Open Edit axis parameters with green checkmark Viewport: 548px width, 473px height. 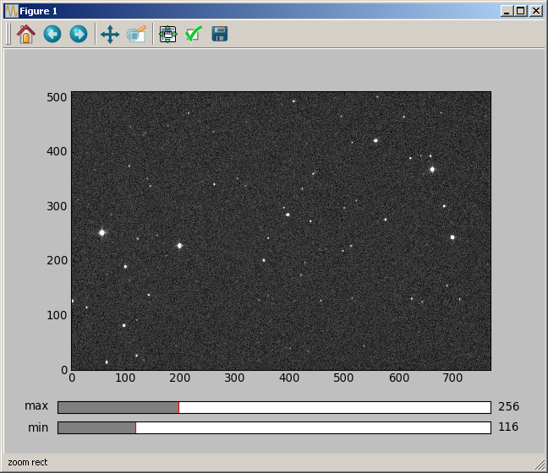(194, 35)
